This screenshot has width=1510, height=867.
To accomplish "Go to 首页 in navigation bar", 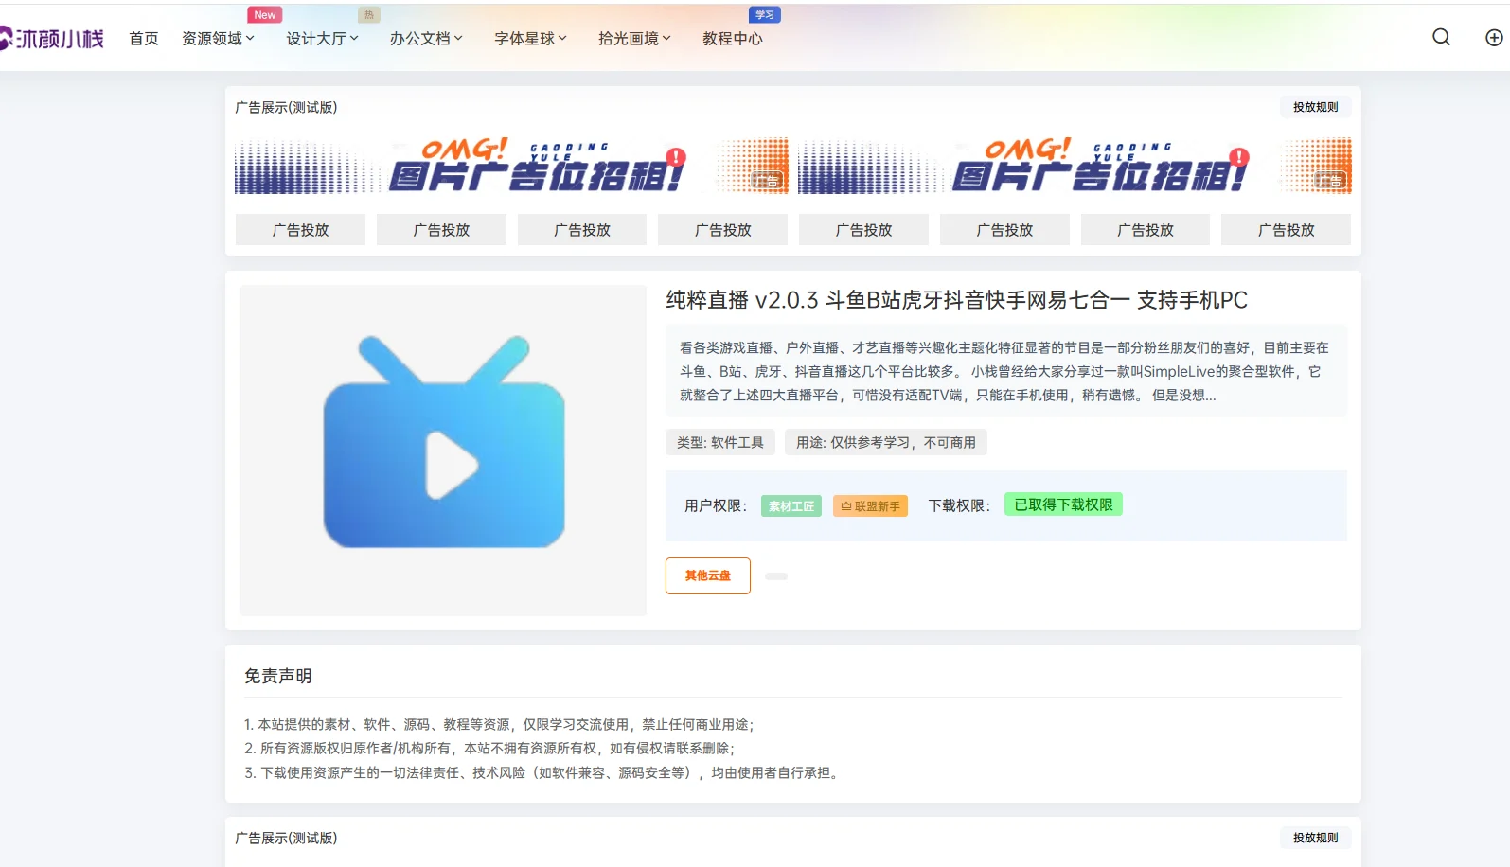I will point(144,39).
